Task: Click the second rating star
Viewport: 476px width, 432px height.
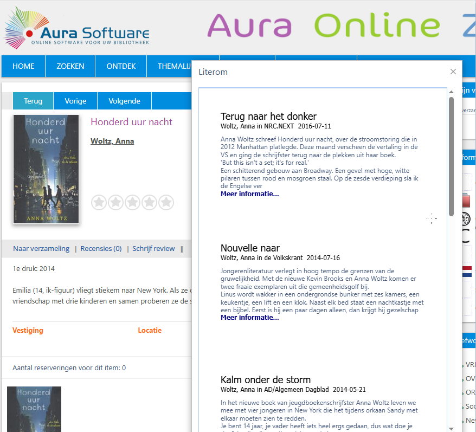Action: [x=115, y=203]
